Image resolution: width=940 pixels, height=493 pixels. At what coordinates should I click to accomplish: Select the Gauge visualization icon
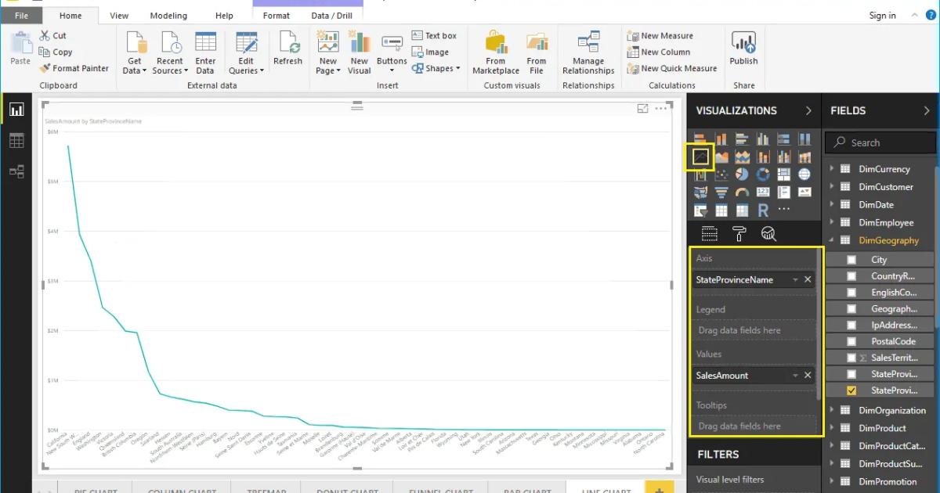point(743,192)
